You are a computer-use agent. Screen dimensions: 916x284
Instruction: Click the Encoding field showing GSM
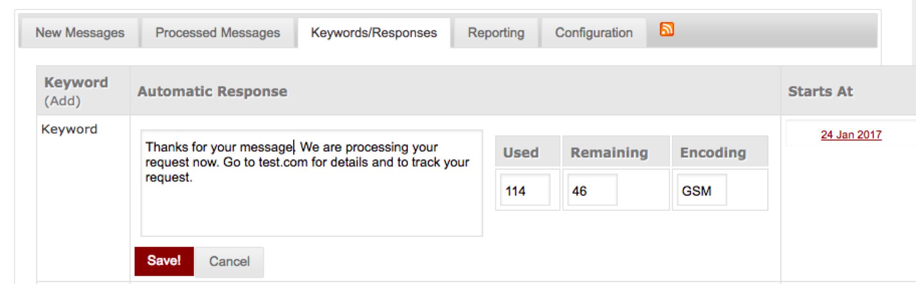click(701, 190)
